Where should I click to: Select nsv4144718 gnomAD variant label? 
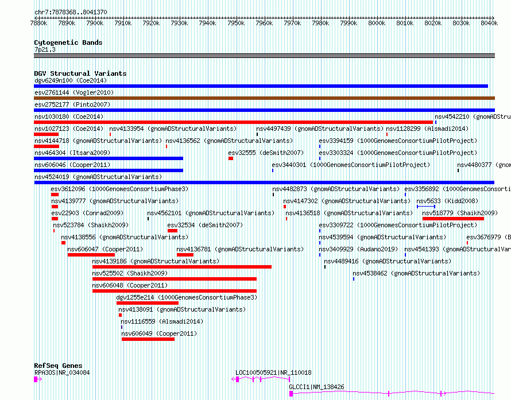click(x=98, y=141)
